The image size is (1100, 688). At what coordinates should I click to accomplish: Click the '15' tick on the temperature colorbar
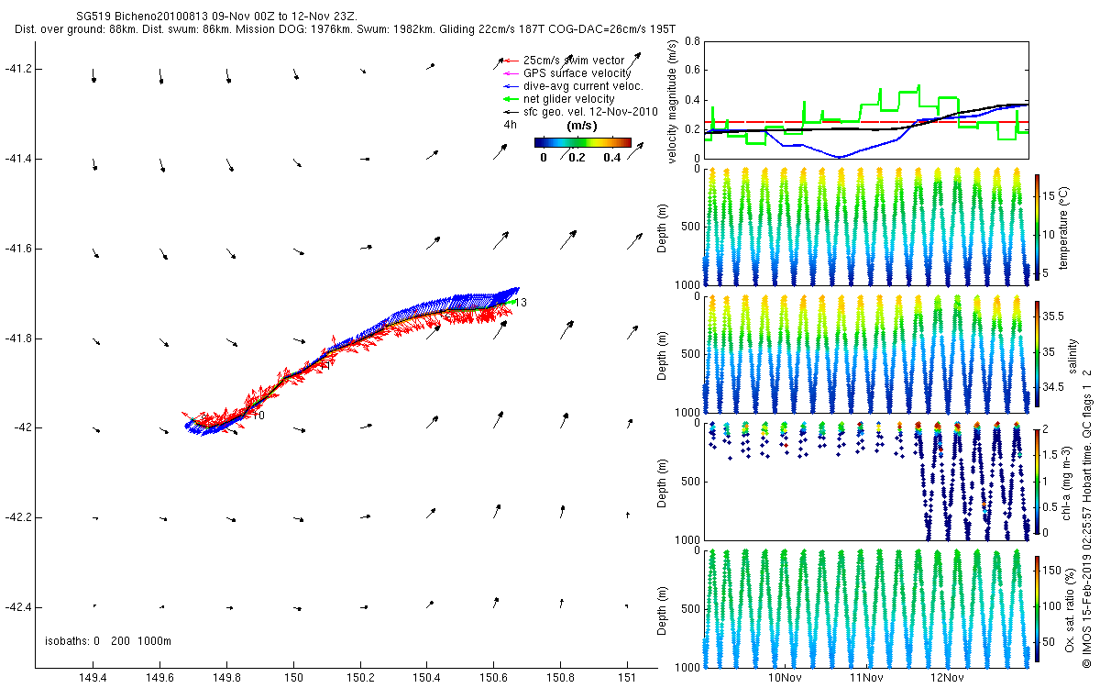(x=1048, y=195)
